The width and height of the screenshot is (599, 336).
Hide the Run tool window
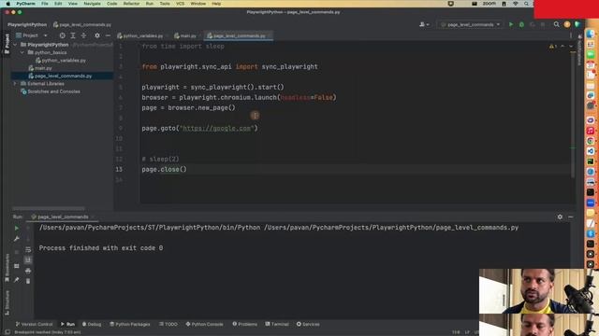pyautogui.click(x=570, y=217)
